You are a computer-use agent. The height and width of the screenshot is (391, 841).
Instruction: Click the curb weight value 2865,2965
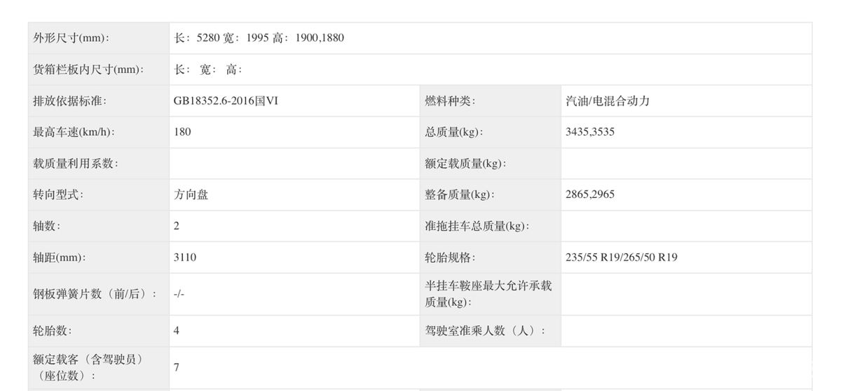point(589,194)
